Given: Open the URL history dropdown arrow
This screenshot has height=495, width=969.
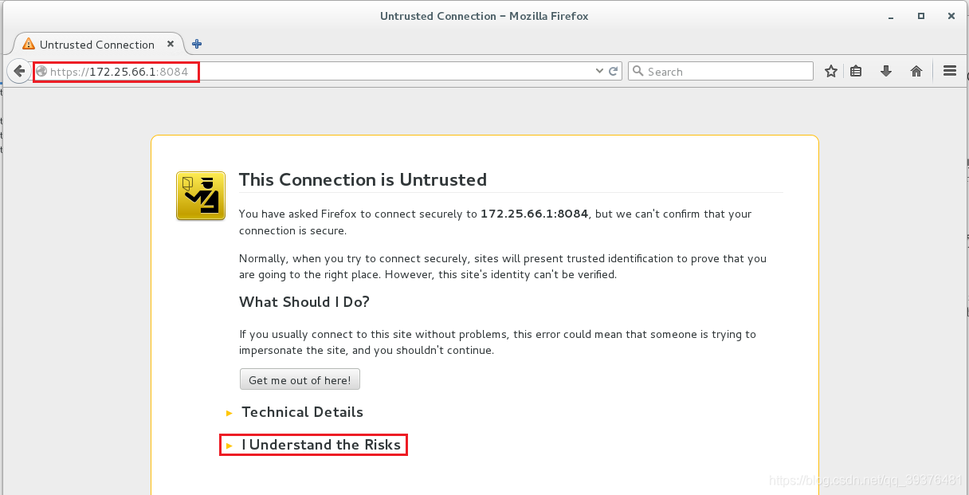Looking at the screenshot, I should 600,71.
